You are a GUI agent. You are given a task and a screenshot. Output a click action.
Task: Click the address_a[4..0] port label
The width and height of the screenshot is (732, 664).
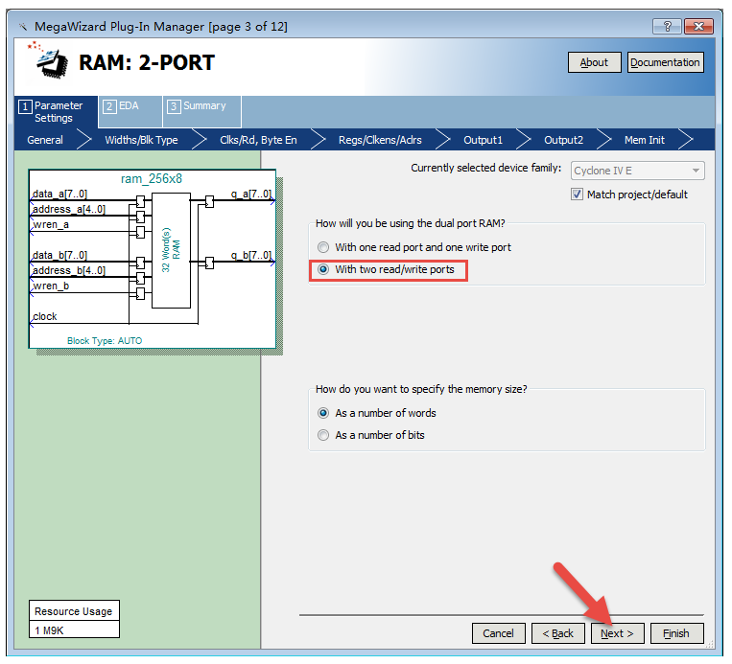coord(69,210)
